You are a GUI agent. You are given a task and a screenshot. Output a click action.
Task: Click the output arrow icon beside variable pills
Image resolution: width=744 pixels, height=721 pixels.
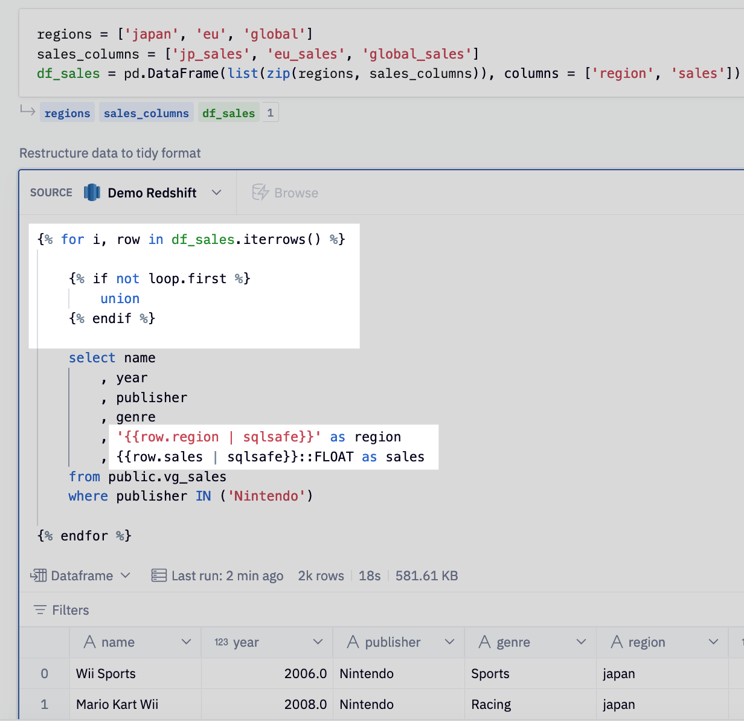27,112
